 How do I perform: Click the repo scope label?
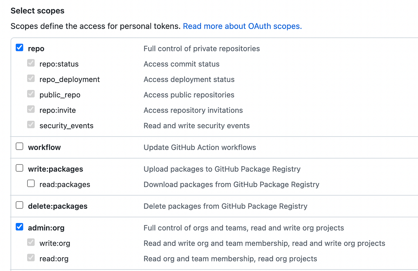36,48
